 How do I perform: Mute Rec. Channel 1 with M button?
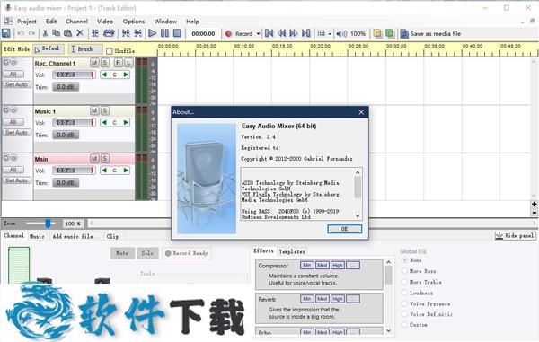(93, 63)
